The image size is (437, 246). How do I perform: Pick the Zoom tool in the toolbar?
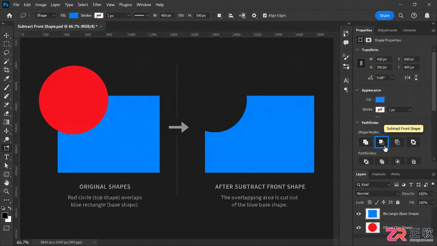6,191
